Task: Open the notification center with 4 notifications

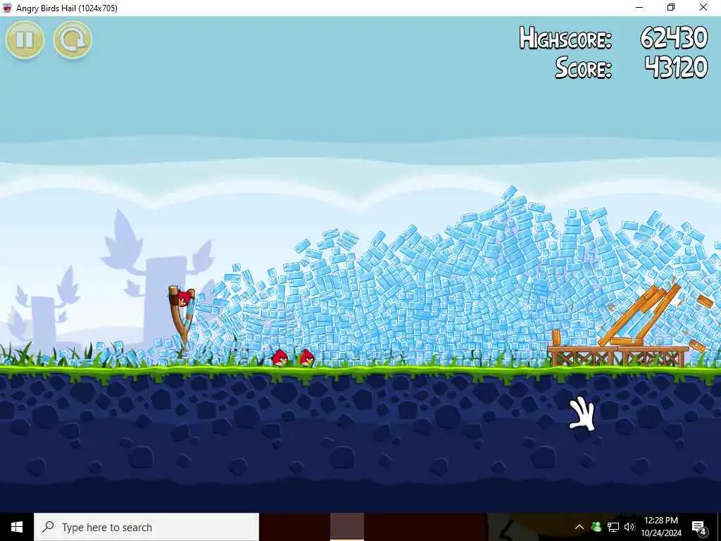Action: (699, 527)
